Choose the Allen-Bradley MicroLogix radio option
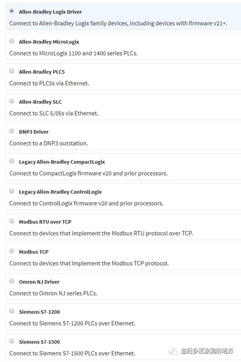The width and height of the screenshot is (241, 362). pyautogui.click(x=12, y=41)
